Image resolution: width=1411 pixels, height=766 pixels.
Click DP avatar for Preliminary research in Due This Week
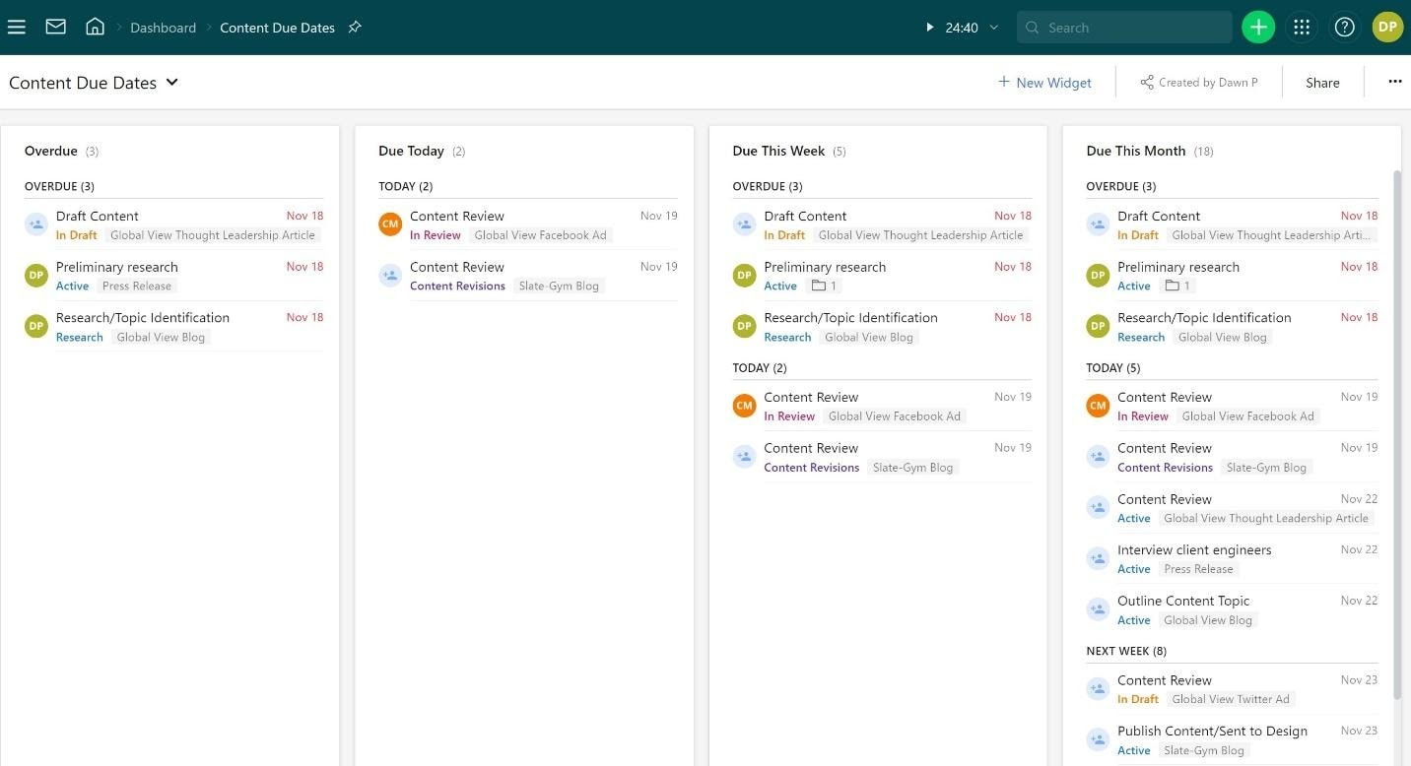click(744, 276)
